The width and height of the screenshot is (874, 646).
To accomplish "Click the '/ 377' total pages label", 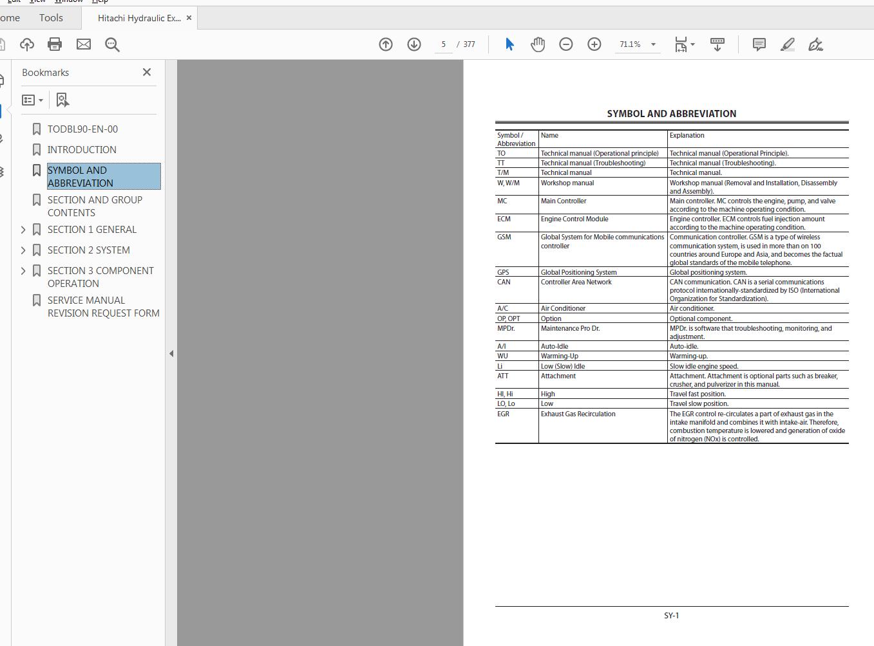I will point(466,44).
